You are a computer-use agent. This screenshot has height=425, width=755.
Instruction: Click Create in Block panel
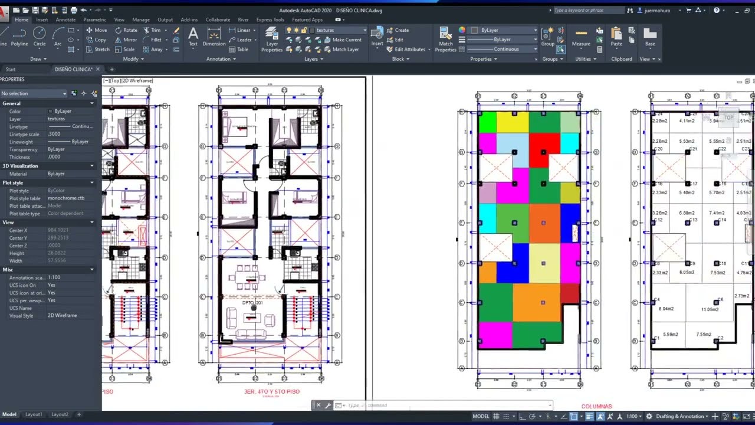(398, 30)
